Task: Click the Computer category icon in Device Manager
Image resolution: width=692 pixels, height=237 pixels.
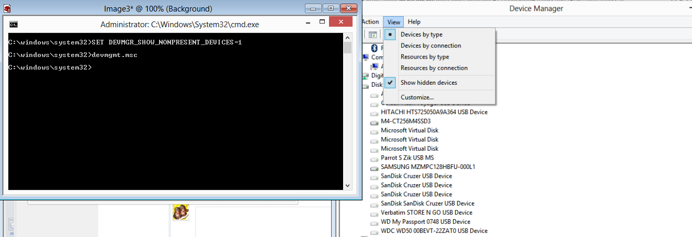Action: pyautogui.click(x=366, y=57)
